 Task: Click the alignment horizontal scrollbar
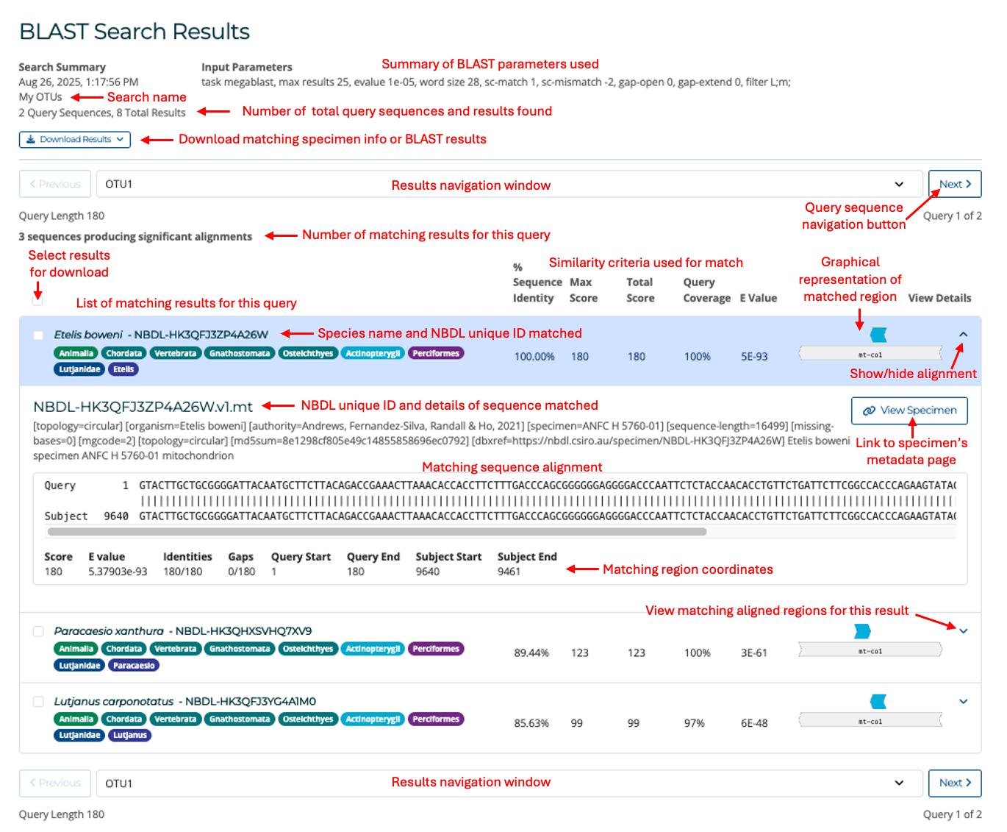tap(376, 532)
